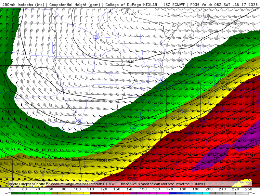Click the 9840 height contour label
This screenshot has height=195, width=260.
tap(130, 62)
